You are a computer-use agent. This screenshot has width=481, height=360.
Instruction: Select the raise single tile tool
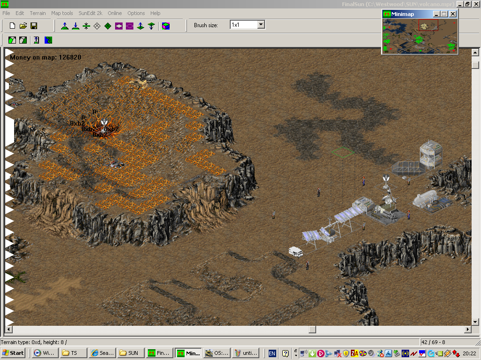[140, 26]
